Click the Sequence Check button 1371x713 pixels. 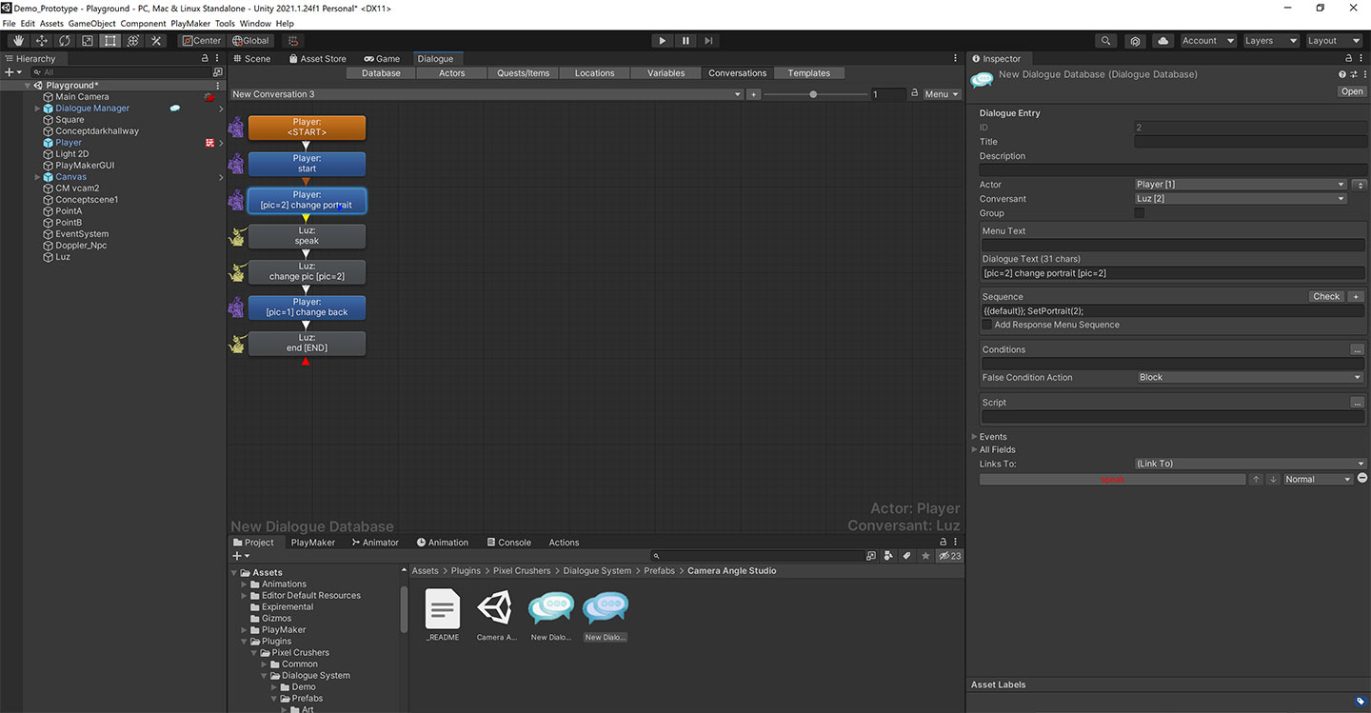pos(1326,297)
